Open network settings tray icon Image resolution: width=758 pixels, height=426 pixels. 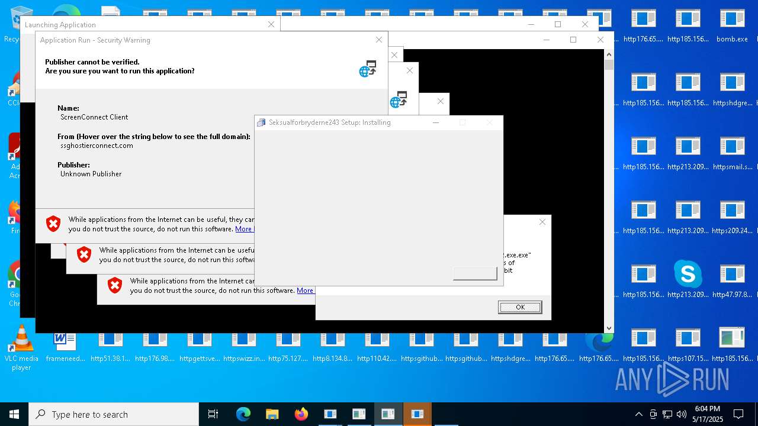tap(667, 414)
